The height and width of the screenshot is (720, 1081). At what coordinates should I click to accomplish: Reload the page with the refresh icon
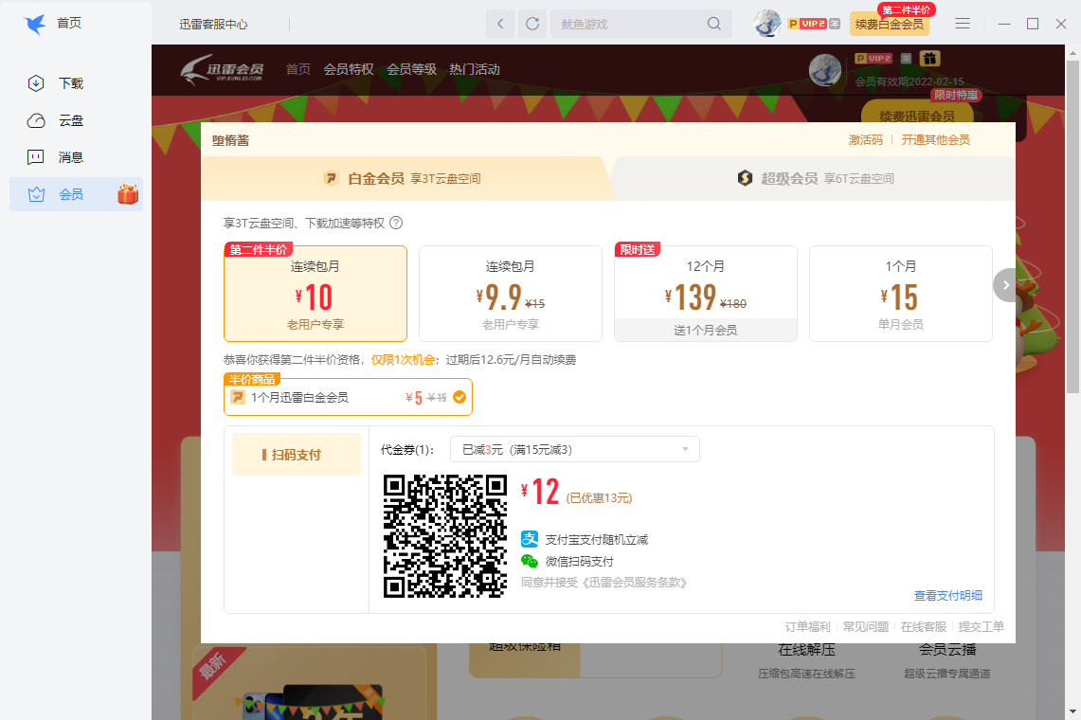532,24
